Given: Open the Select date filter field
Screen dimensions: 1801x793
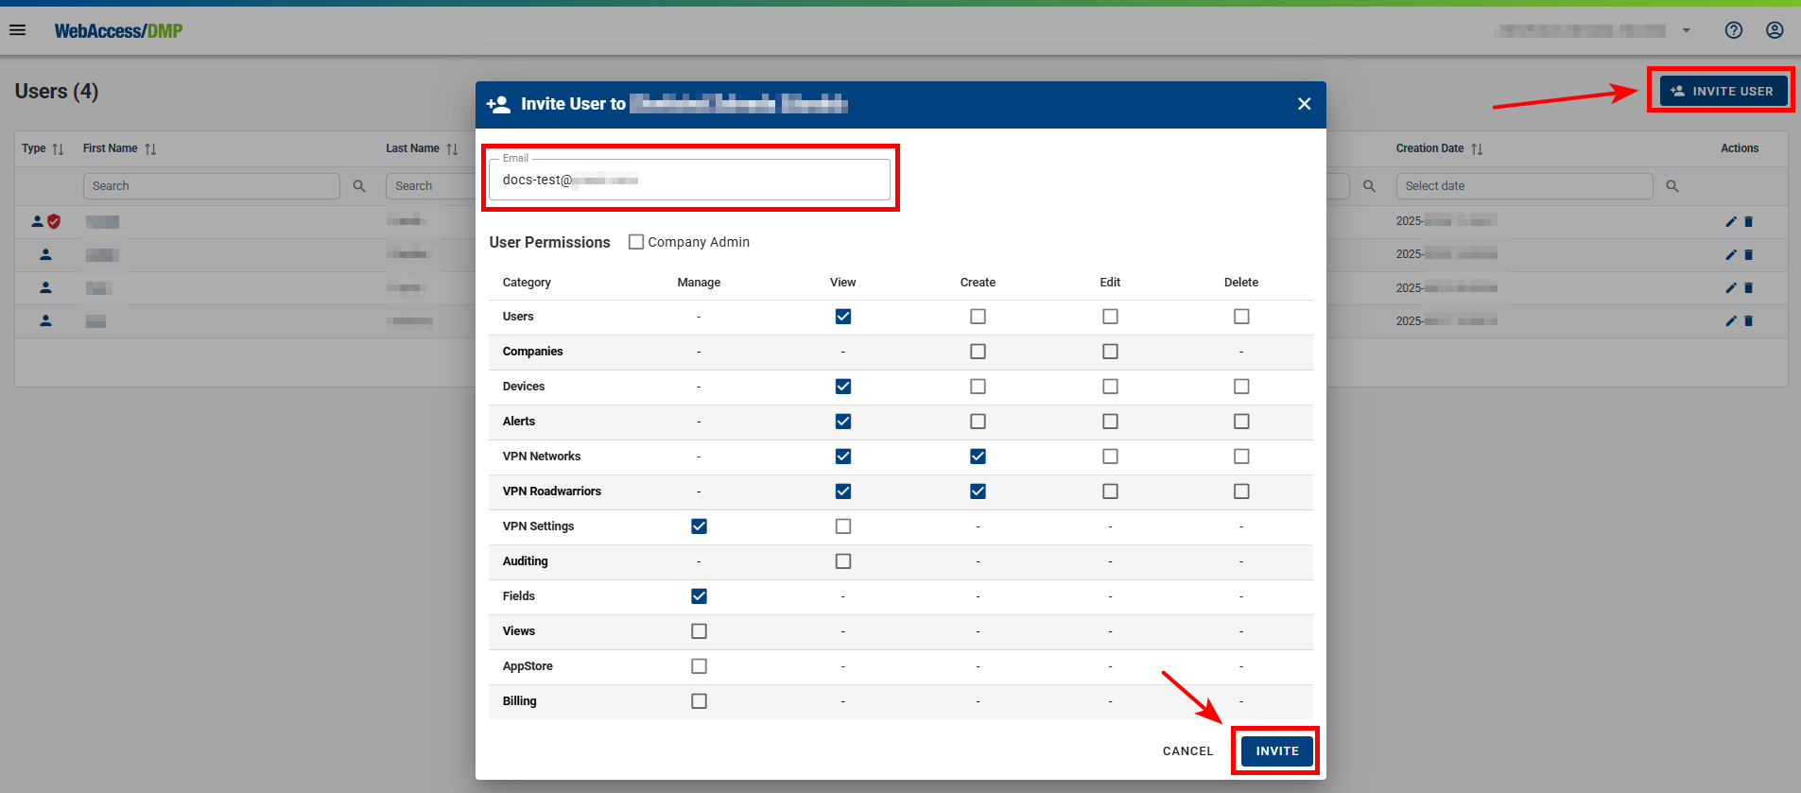Looking at the screenshot, I should (1523, 186).
